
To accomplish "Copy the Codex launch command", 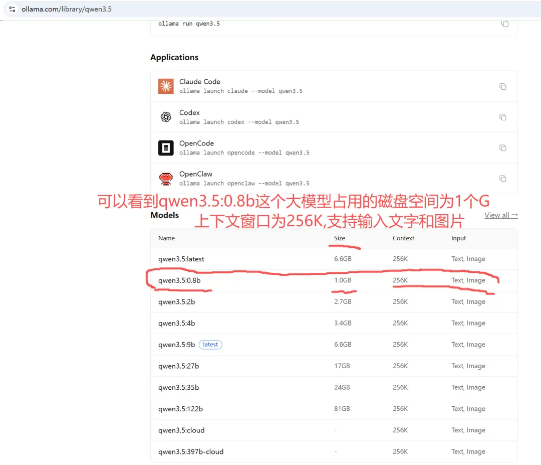I will (x=503, y=117).
